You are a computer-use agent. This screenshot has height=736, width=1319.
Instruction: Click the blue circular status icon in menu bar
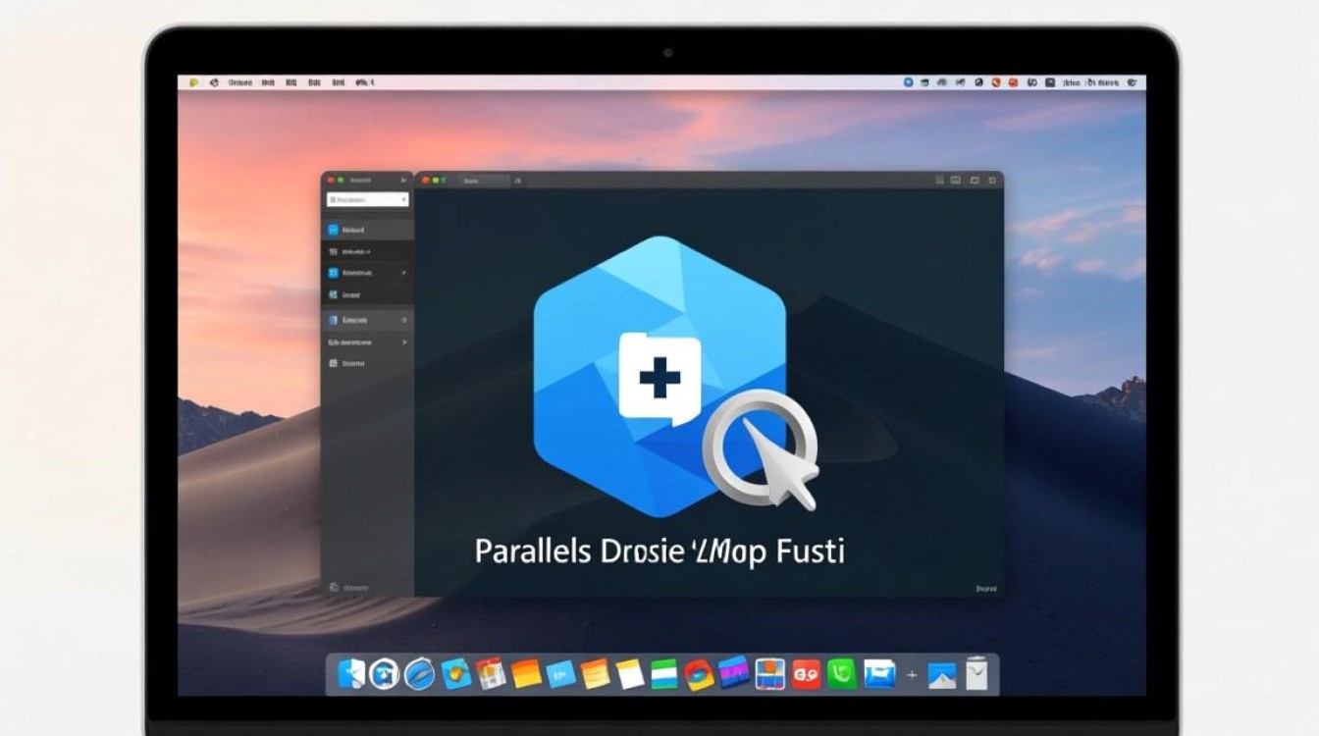pos(908,83)
